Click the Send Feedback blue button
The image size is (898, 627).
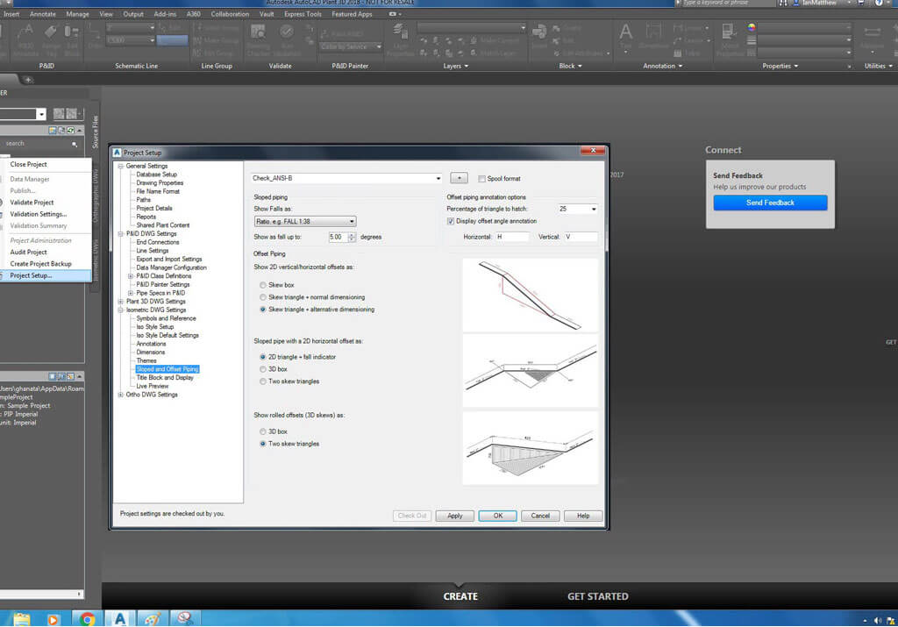[x=770, y=203]
